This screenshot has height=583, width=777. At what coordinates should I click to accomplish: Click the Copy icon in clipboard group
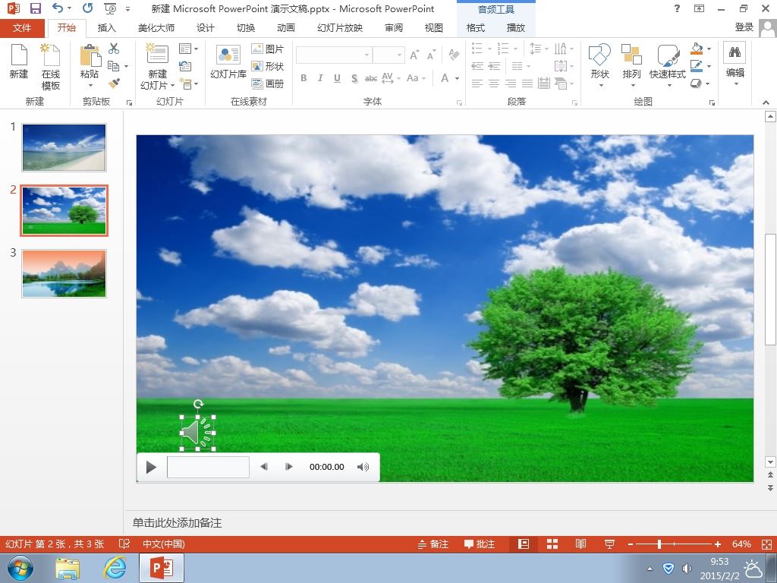point(114,65)
